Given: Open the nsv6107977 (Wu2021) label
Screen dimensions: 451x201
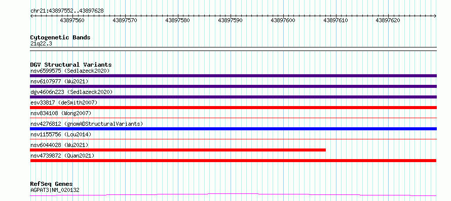Looking at the screenshot, I should (x=59, y=81).
